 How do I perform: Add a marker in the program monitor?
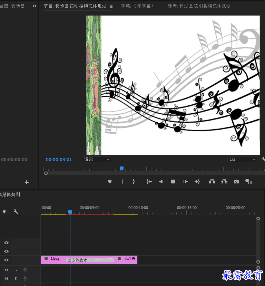click(110, 182)
